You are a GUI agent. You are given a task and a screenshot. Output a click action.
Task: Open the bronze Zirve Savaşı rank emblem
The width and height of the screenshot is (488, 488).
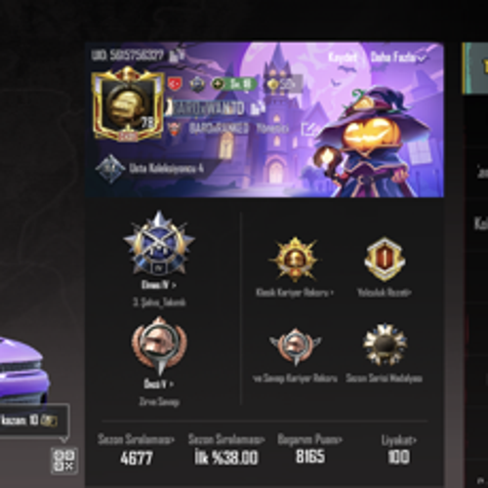point(159,346)
